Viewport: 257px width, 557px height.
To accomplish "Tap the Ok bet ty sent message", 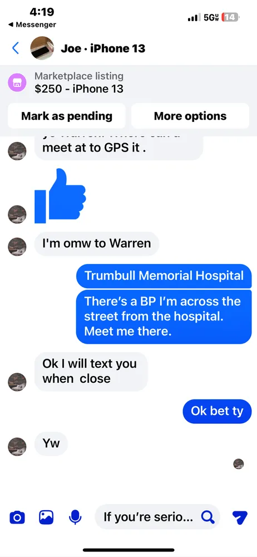I will 217,412.
